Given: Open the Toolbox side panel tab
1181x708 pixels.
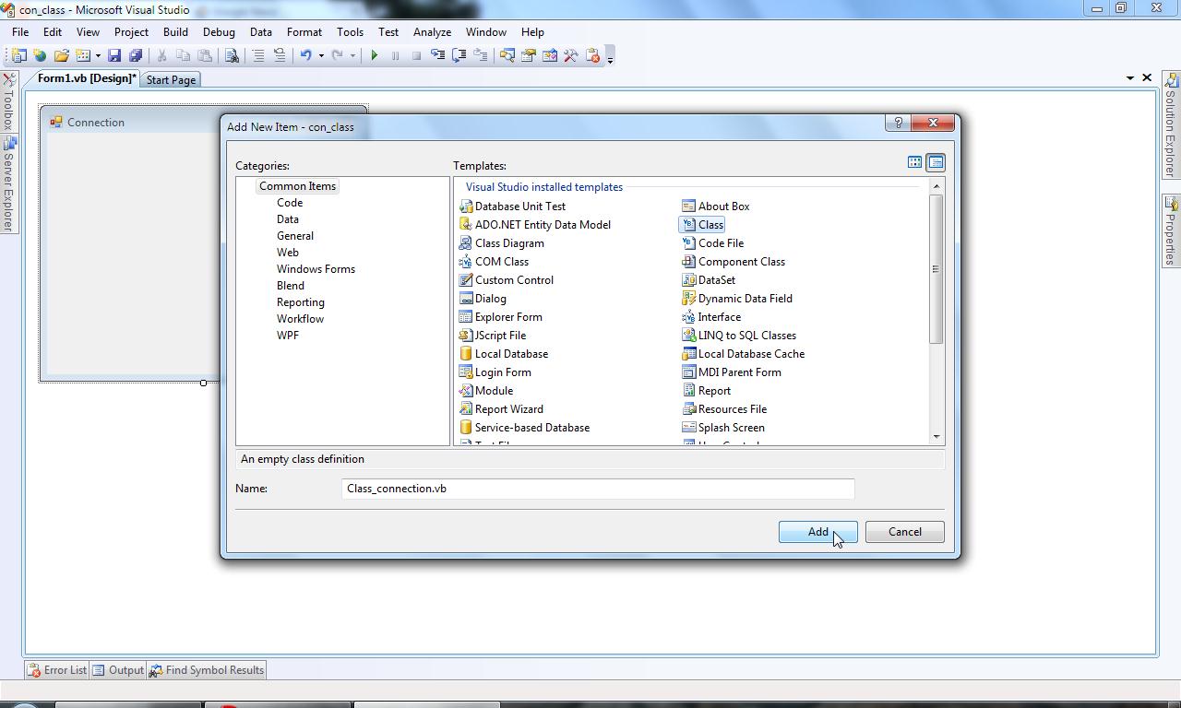Looking at the screenshot, I should [x=7, y=102].
